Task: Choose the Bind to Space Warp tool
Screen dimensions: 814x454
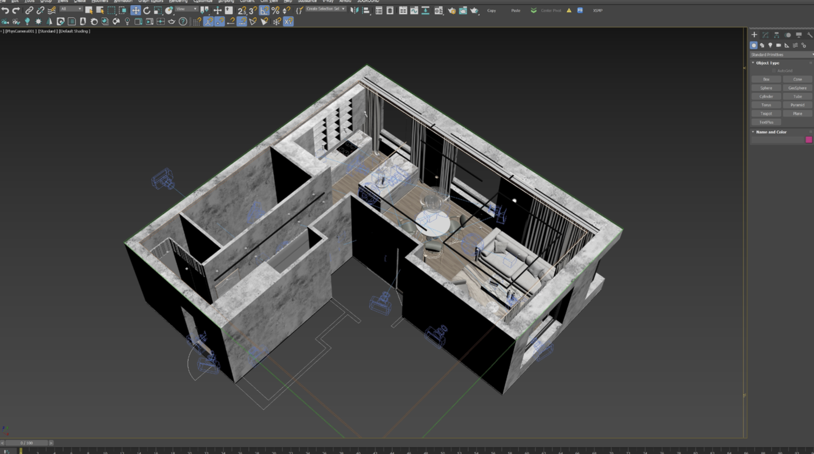Action: click(x=51, y=10)
